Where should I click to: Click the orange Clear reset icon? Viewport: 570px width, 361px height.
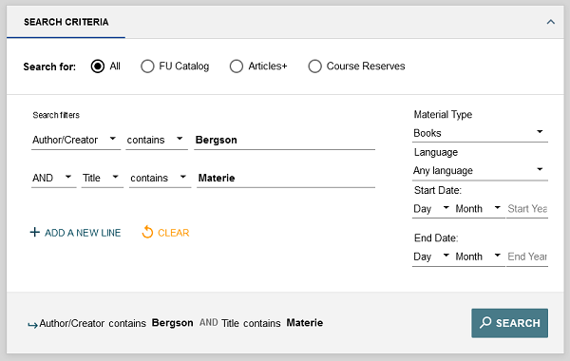tap(147, 232)
